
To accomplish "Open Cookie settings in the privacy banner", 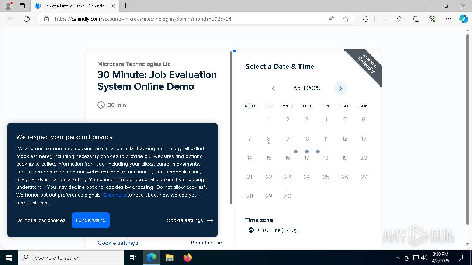I will 190,220.
